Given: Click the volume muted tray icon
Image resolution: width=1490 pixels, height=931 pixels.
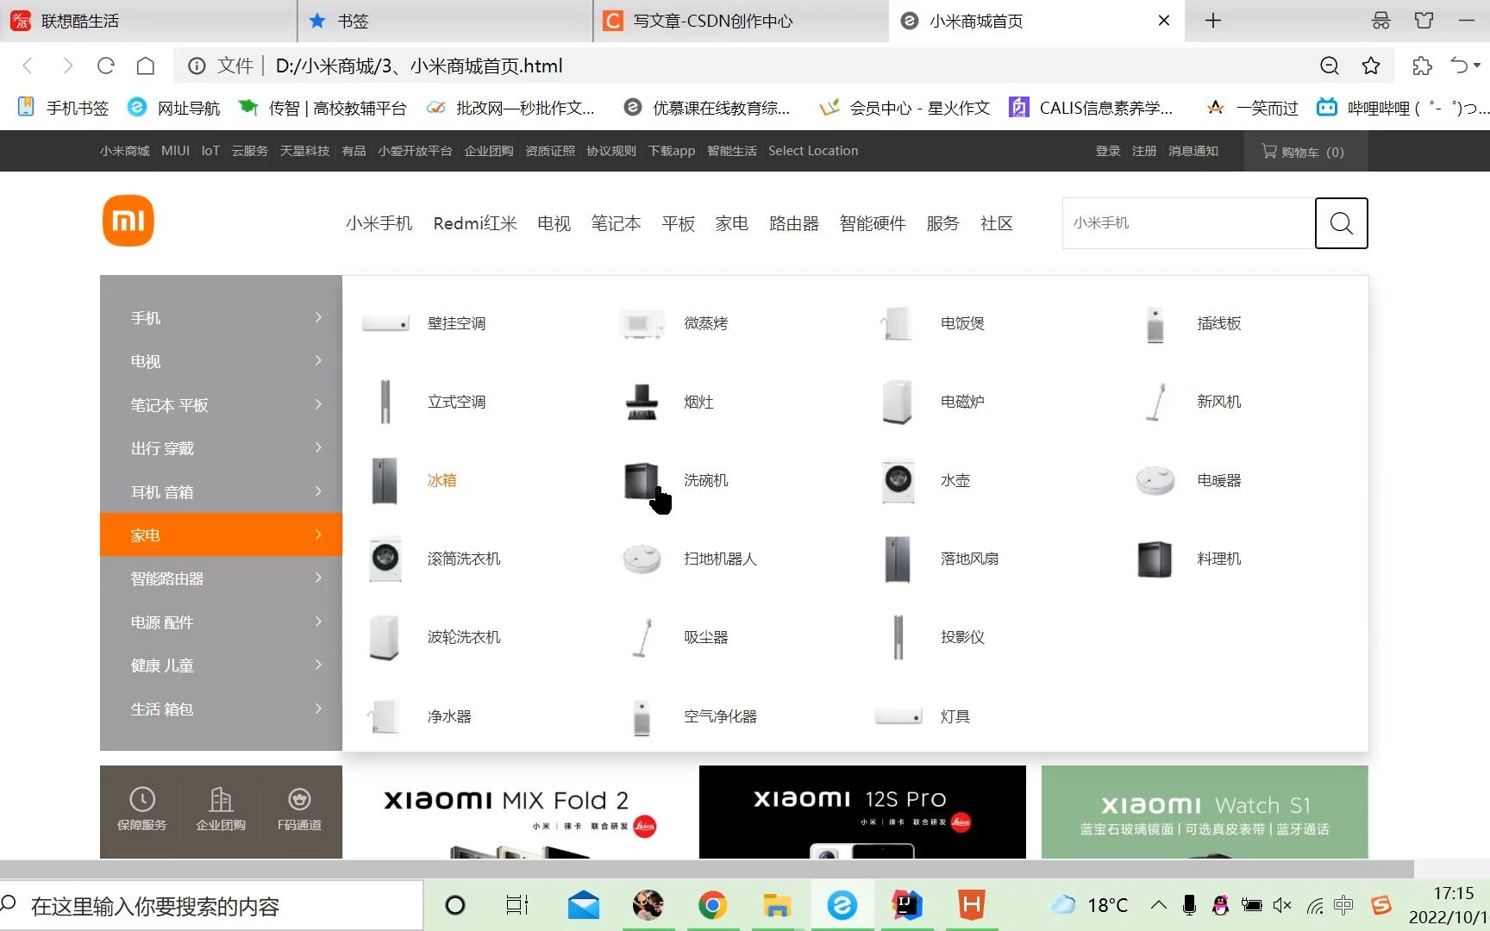Looking at the screenshot, I should [x=1282, y=905].
